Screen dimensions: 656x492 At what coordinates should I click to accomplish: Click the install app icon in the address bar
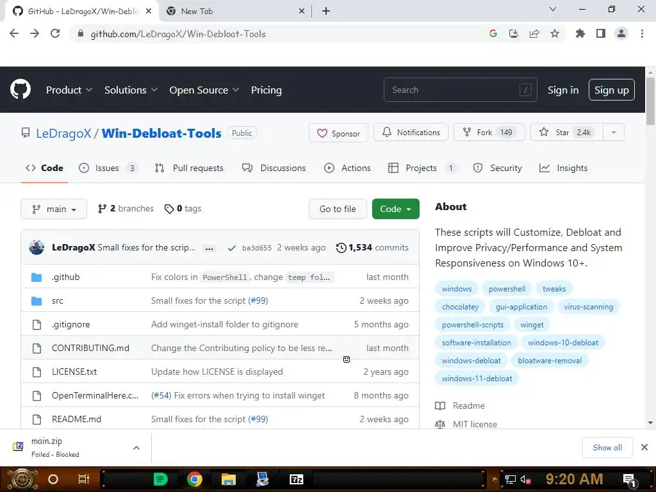513,33
